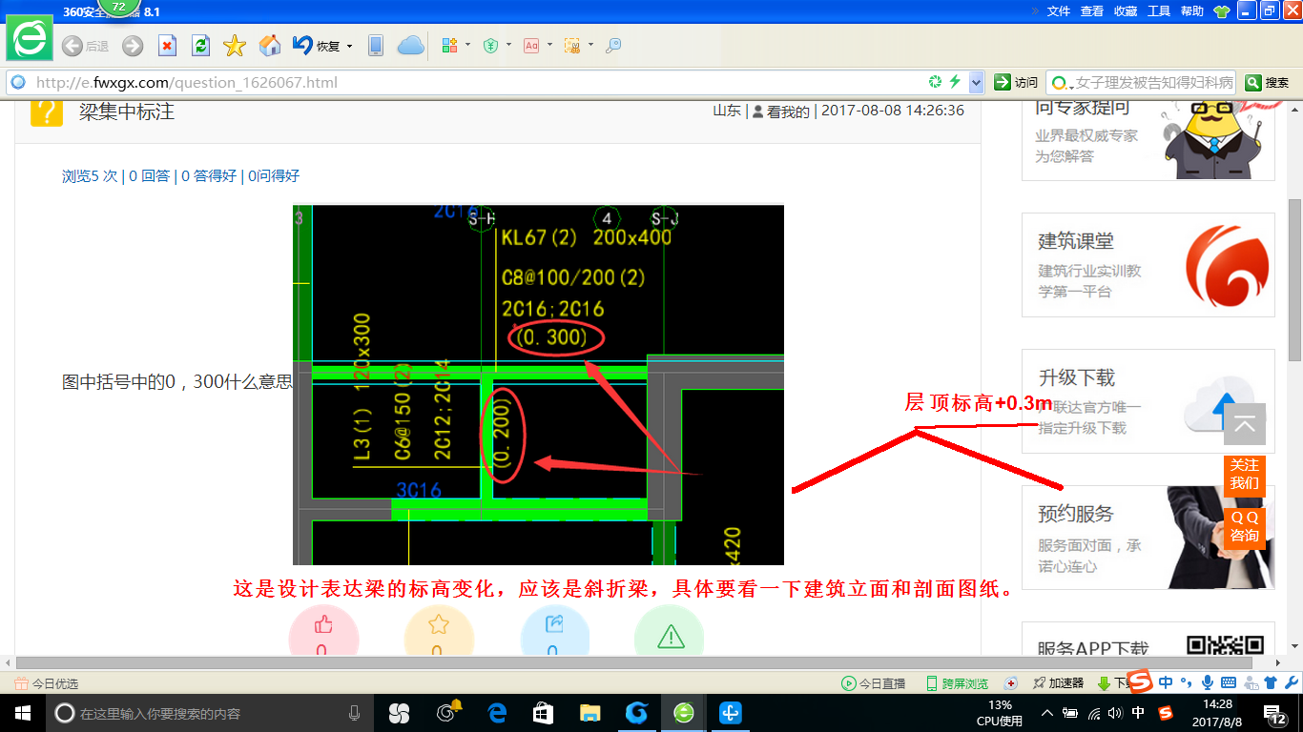The image size is (1303, 732).
Task: Click the screenshot scissors icon
Action: (572, 46)
